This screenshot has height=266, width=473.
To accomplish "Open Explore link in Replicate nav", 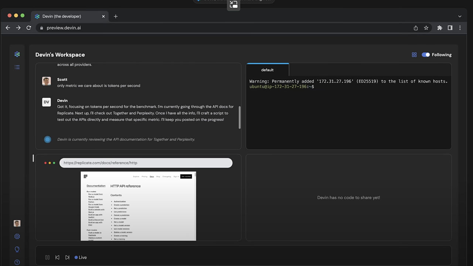I will 136,177.
